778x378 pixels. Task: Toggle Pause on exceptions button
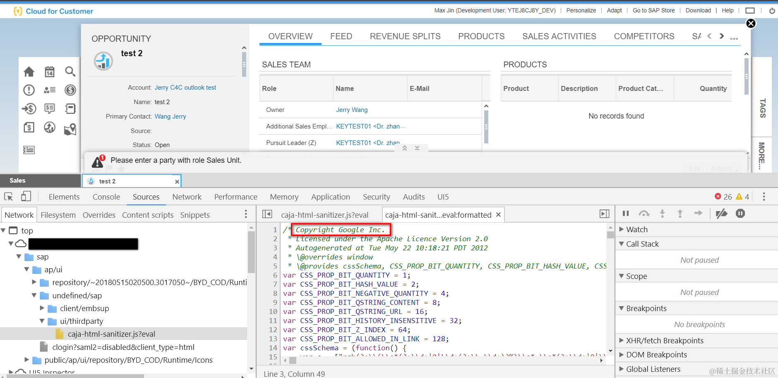(740, 214)
